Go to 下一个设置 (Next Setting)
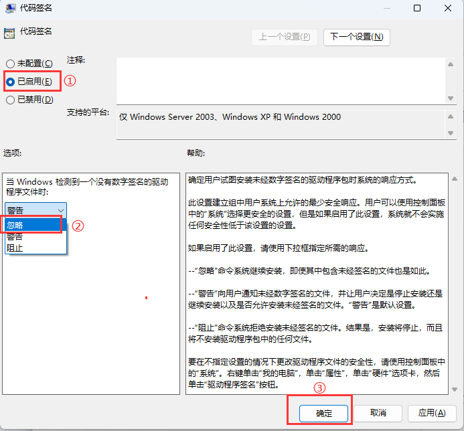This screenshot has height=431, width=464. click(x=356, y=37)
